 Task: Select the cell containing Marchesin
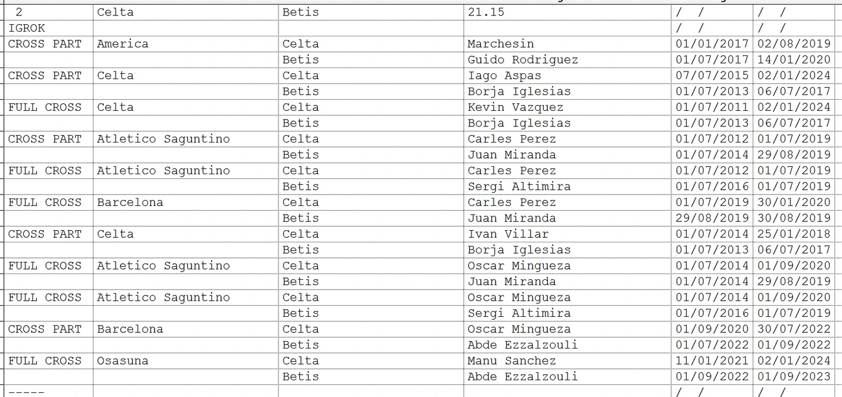567,44
